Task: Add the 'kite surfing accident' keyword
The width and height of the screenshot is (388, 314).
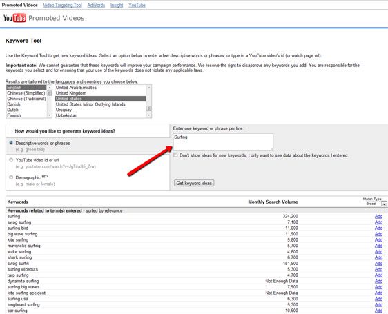Action: pyautogui.click(x=378, y=293)
